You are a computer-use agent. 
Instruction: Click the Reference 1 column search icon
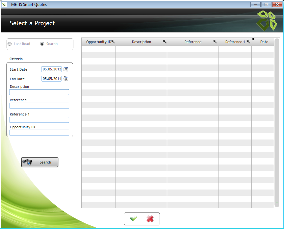tap(248, 42)
